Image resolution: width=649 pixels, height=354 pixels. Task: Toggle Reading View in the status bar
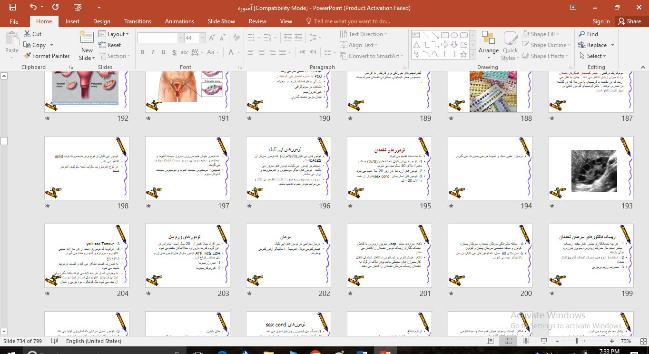point(527,341)
